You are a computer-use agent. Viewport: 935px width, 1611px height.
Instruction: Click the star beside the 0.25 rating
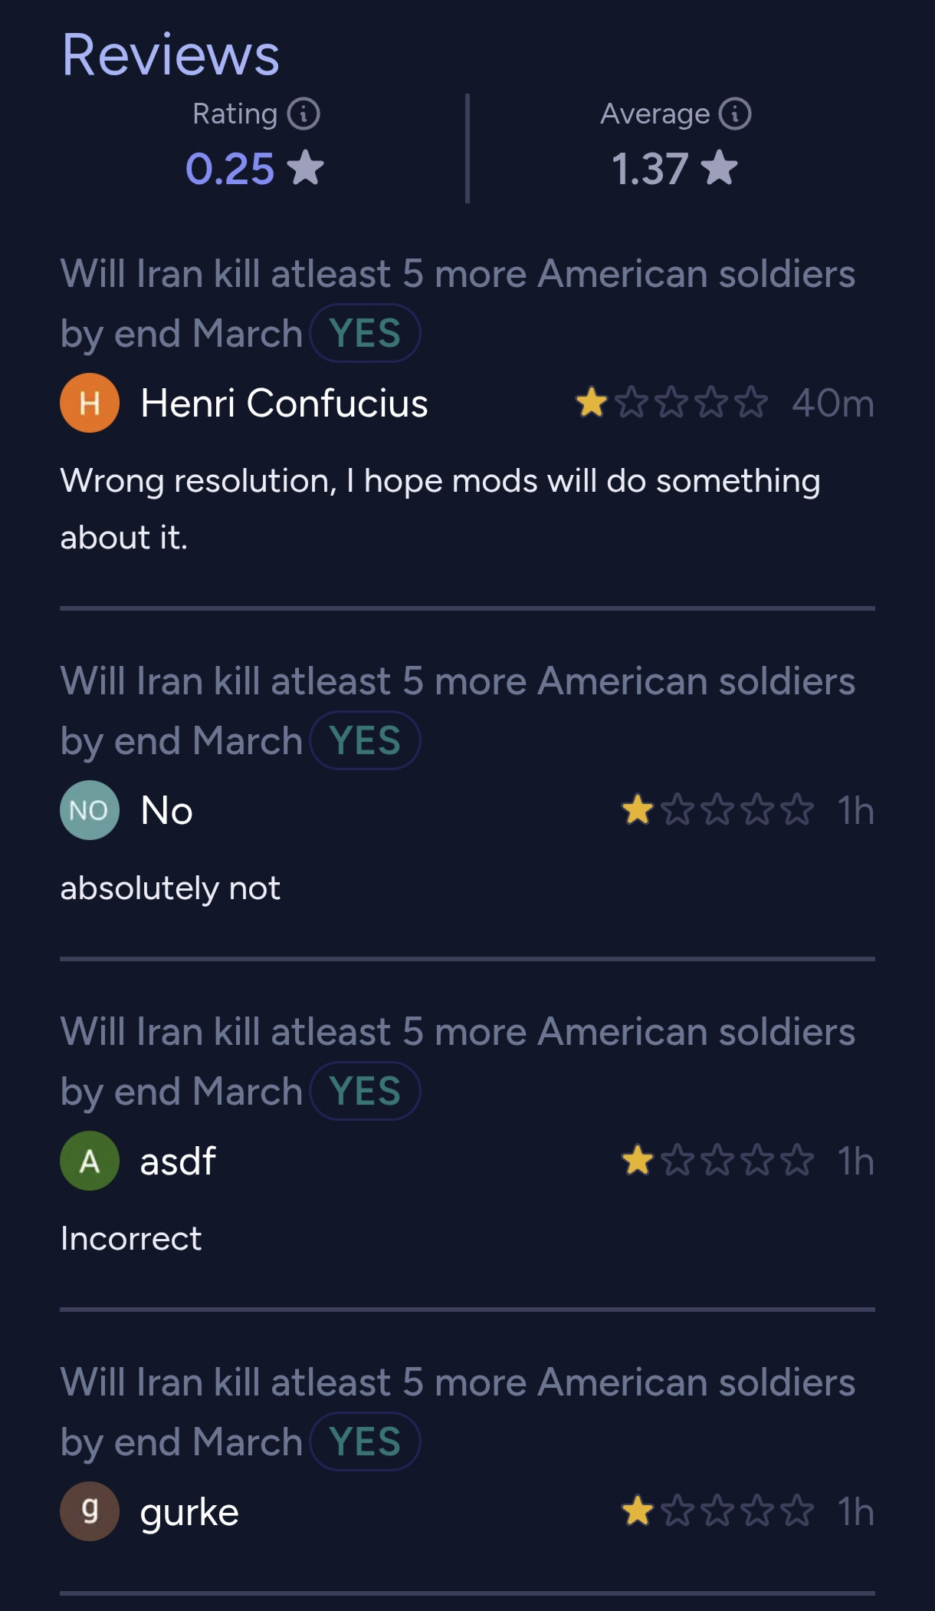(x=307, y=168)
